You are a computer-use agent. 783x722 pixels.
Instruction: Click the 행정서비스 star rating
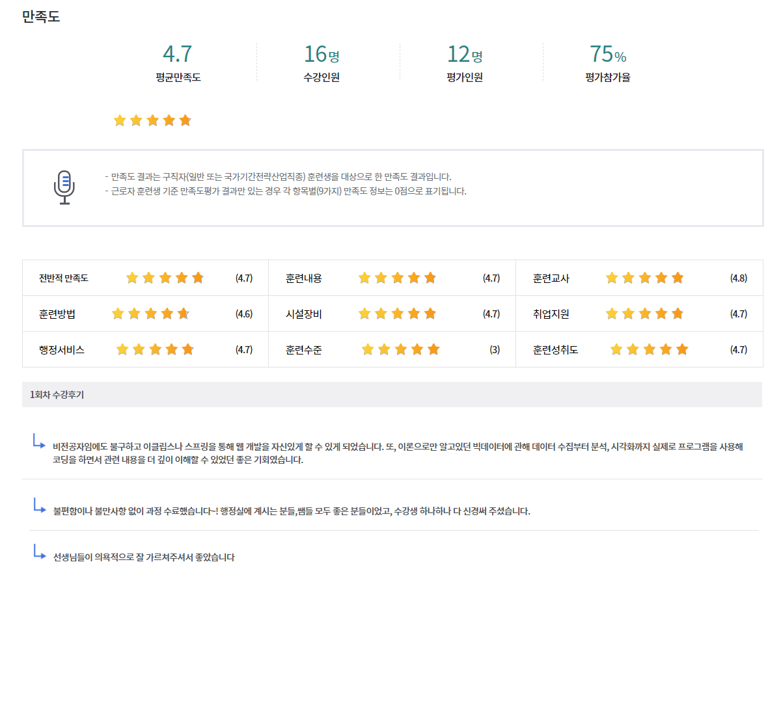(x=155, y=349)
